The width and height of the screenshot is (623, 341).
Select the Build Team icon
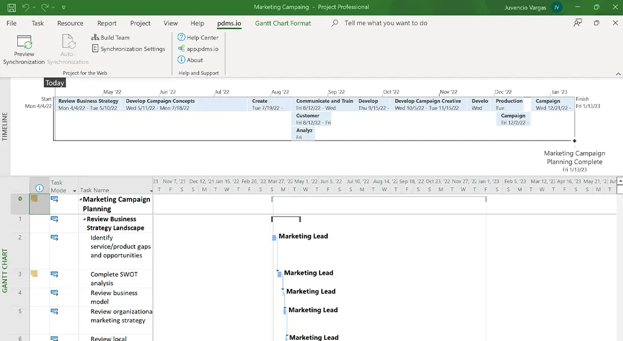click(x=96, y=37)
